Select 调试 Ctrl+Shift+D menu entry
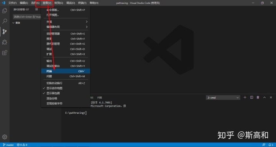Screen dimensions: 276x147 (66, 49)
